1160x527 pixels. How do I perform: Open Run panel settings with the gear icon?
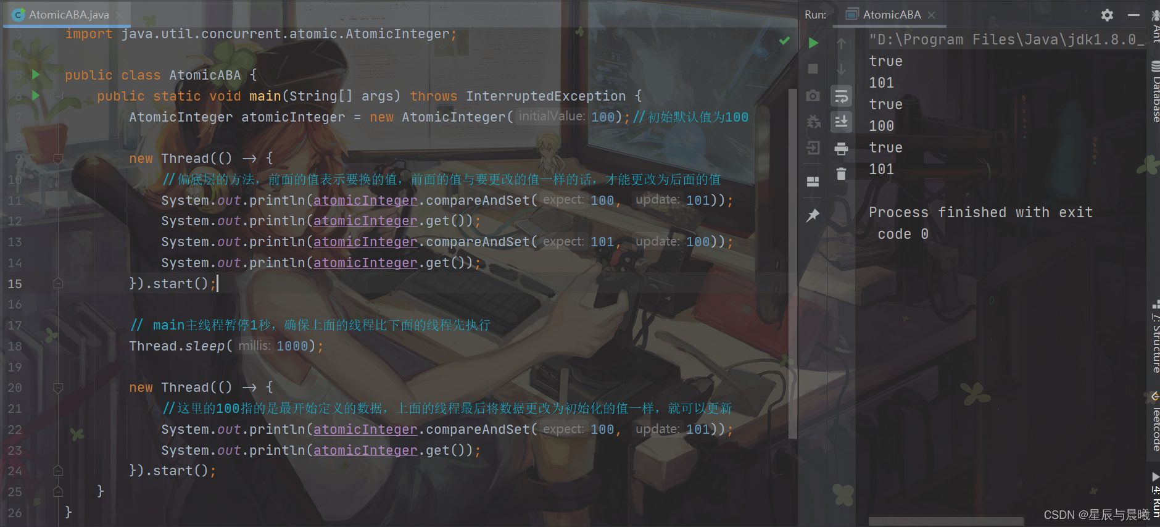pos(1108,15)
